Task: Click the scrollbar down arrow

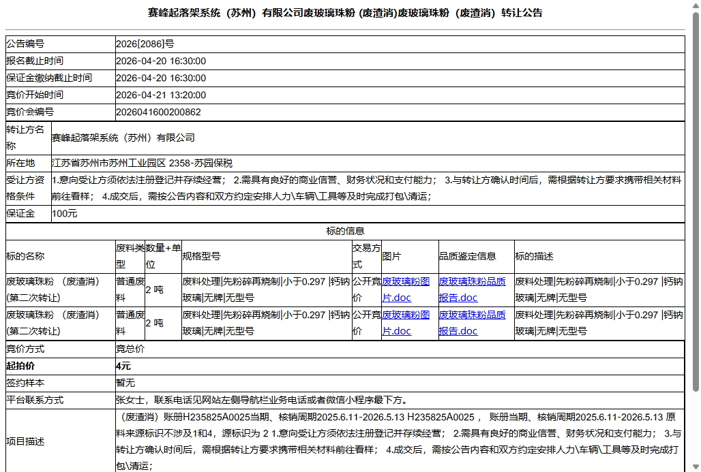Action: pos(696,467)
